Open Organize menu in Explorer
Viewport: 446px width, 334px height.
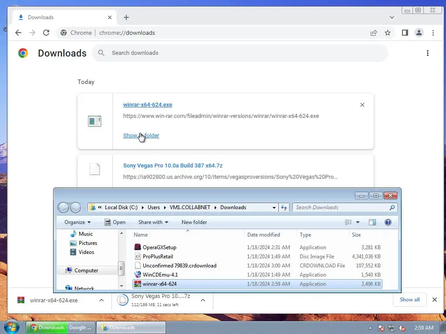(x=78, y=222)
